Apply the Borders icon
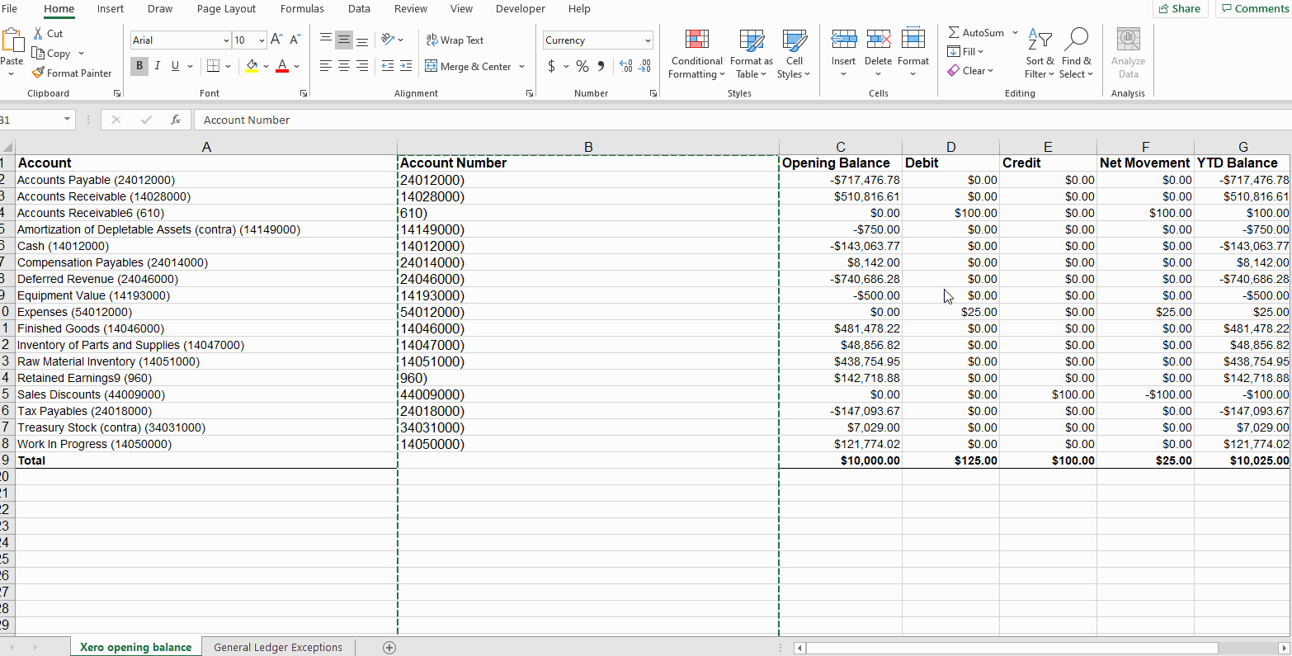Viewport: 1292px width, 656px height. 213,66
